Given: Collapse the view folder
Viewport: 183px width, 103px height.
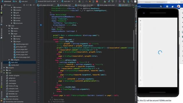Looking at the screenshot, I should click(x=7, y=26).
